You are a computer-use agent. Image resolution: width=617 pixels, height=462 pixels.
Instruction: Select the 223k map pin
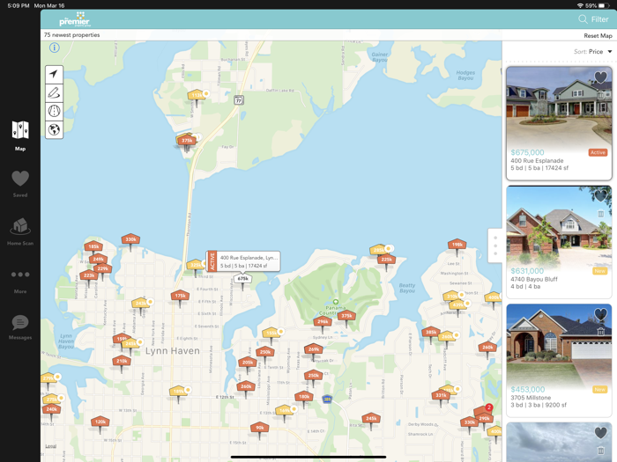89,275
